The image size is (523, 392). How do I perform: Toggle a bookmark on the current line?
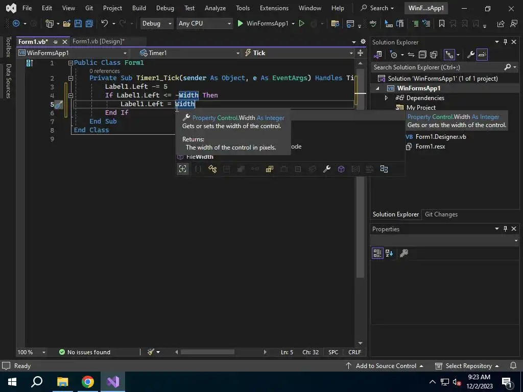coord(442,23)
